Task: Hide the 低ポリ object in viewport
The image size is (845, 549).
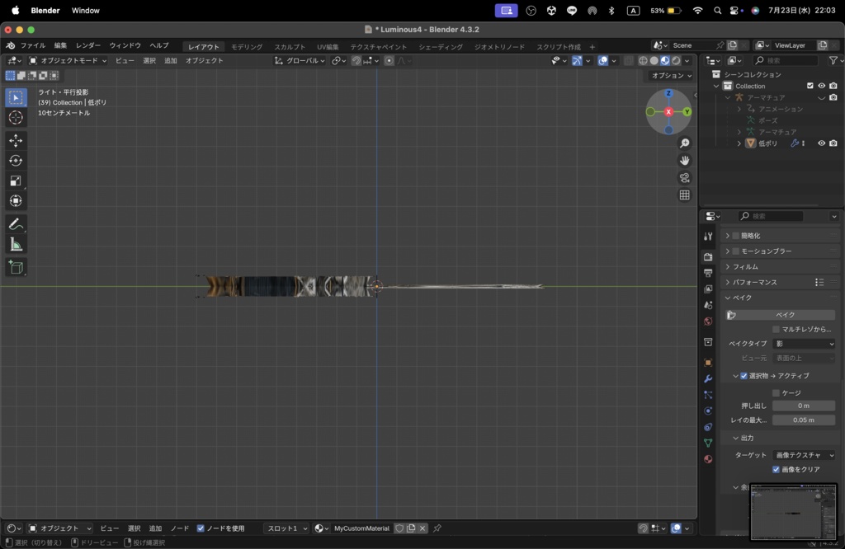Action: pos(821,143)
